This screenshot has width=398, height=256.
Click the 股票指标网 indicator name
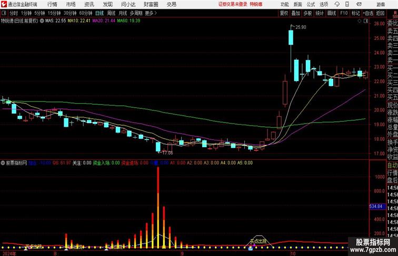pyautogui.click(x=16, y=163)
